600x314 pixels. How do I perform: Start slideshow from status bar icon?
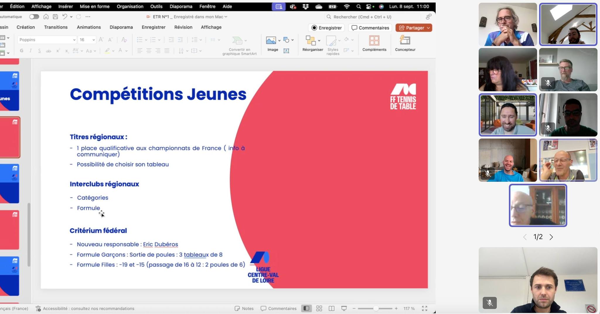point(344,308)
